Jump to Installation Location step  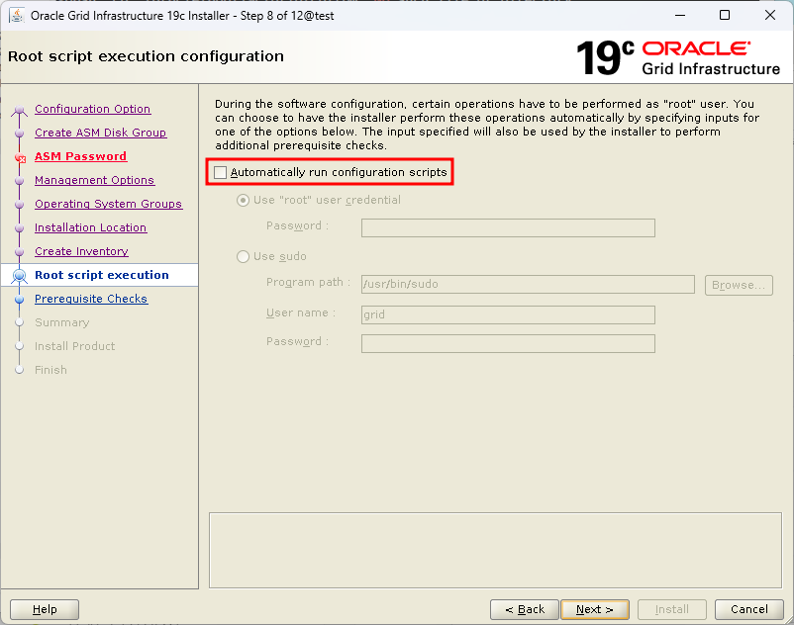click(90, 227)
